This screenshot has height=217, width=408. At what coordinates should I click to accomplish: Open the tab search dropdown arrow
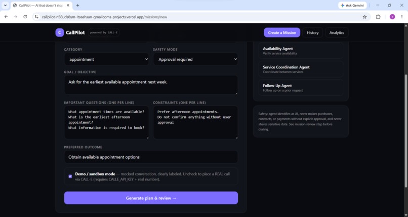[5, 5]
